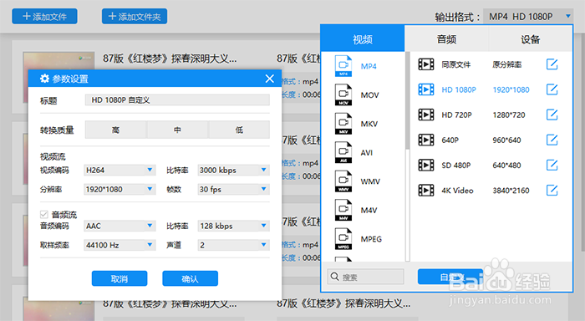Edit the HD 1080P preset parameters
This screenshot has width=585, height=321.
click(x=552, y=89)
